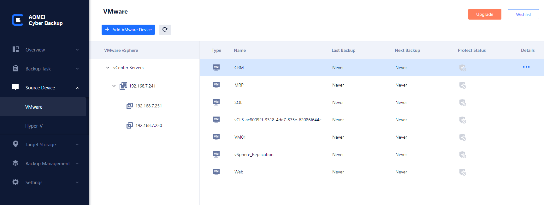Click the vCenter icon for 192.168.7.241

click(123, 86)
